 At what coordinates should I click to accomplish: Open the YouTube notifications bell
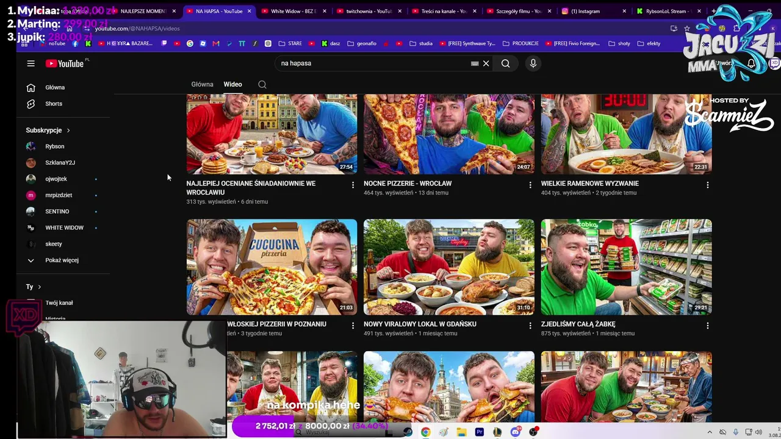[x=752, y=63]
